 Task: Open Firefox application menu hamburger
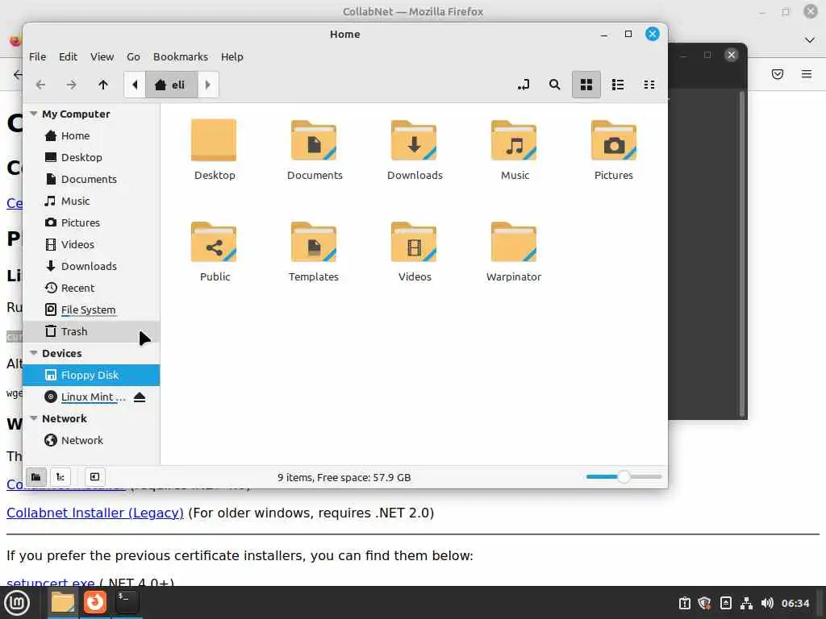807,73
